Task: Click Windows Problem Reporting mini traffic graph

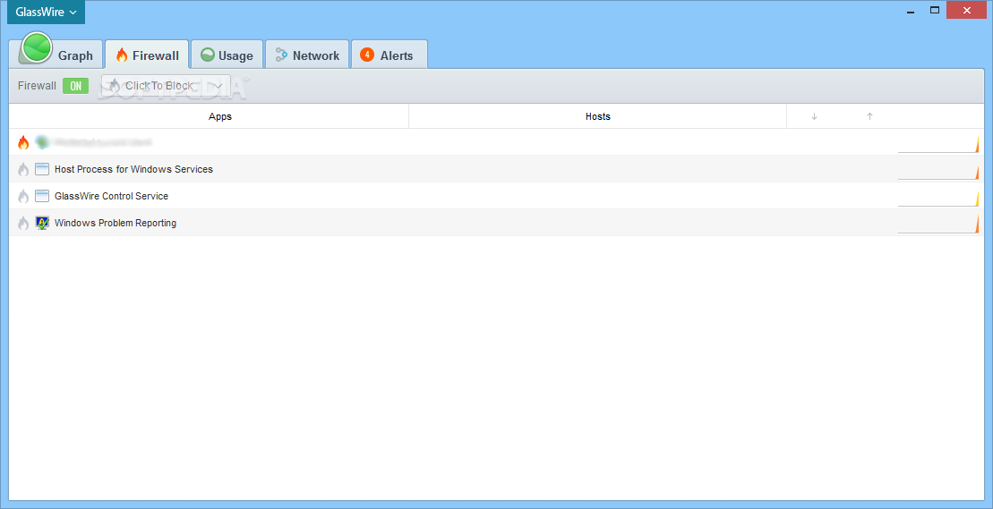Action: tap(938, 224)
